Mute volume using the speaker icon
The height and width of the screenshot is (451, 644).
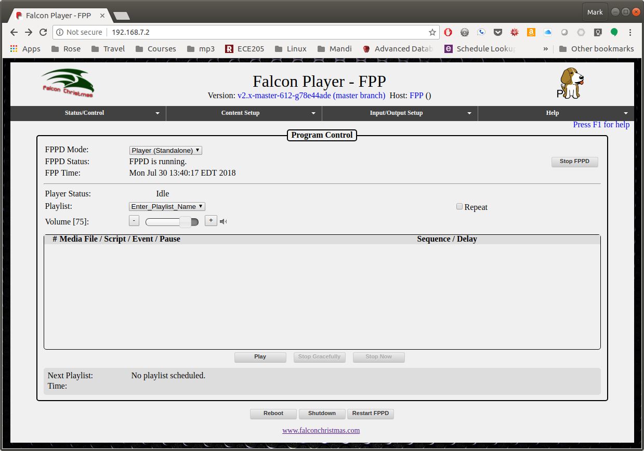pyautogui.click(x=223, y=221)
